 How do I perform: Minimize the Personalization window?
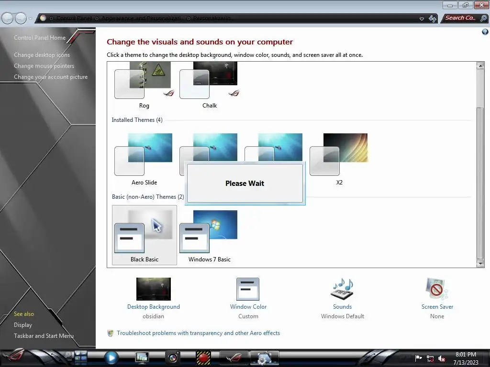(x=450, y=5)
